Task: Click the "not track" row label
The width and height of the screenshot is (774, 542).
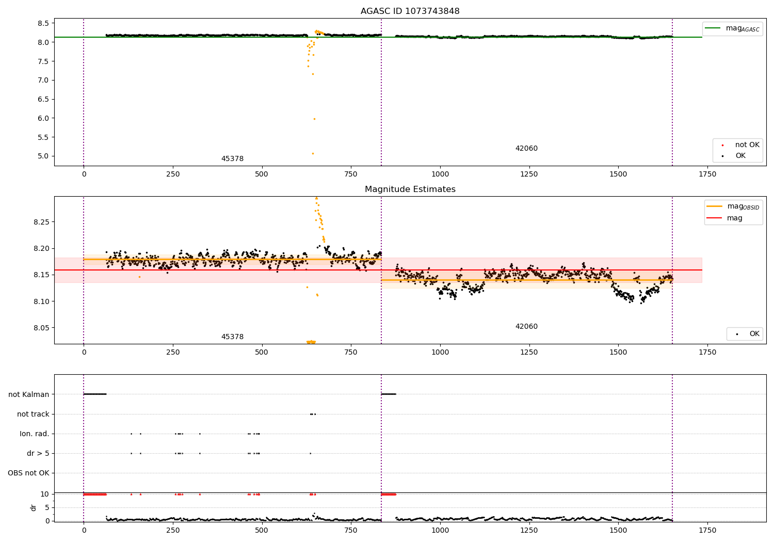Action: tap(33, 414)
